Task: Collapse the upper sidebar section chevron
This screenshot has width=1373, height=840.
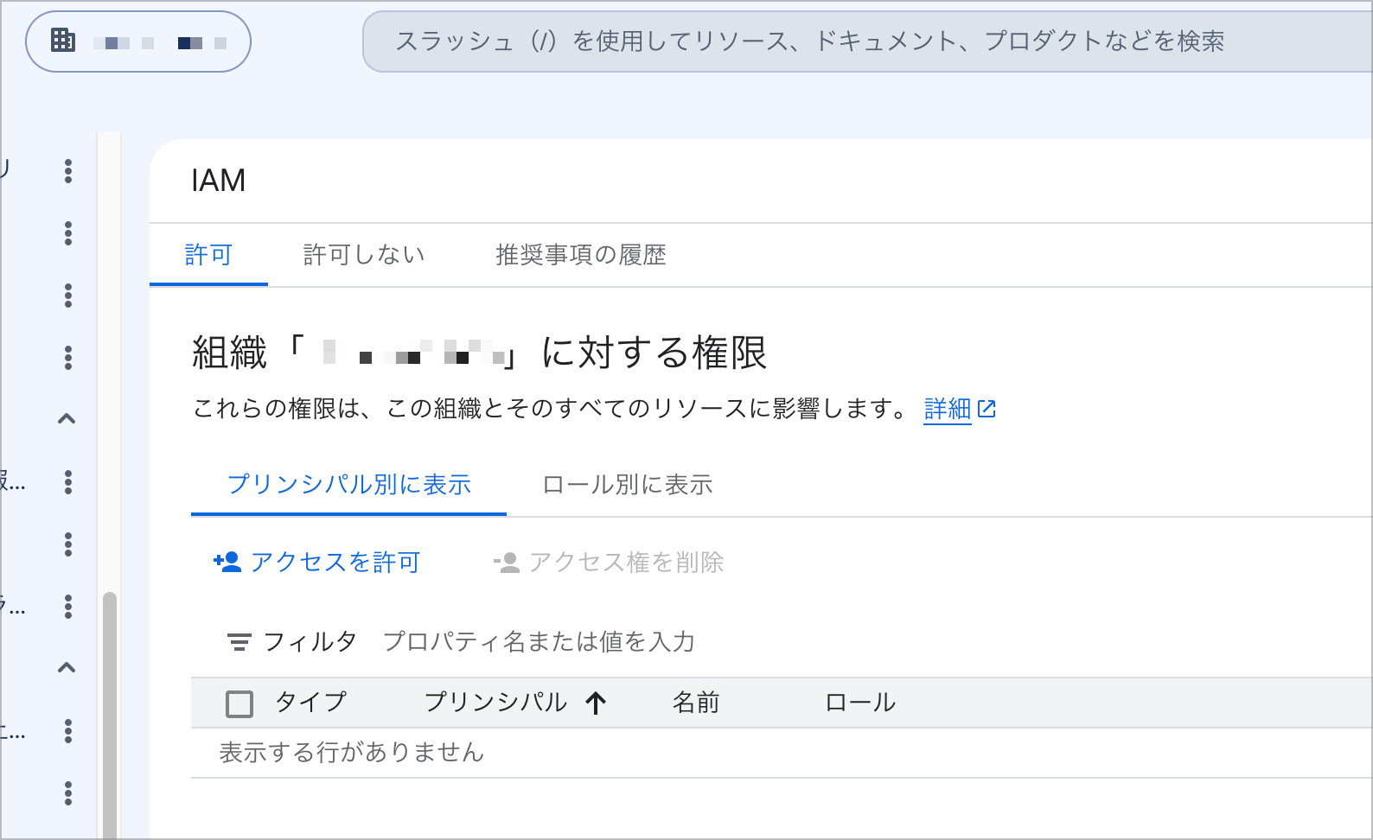Action: (x=67, y=419)
